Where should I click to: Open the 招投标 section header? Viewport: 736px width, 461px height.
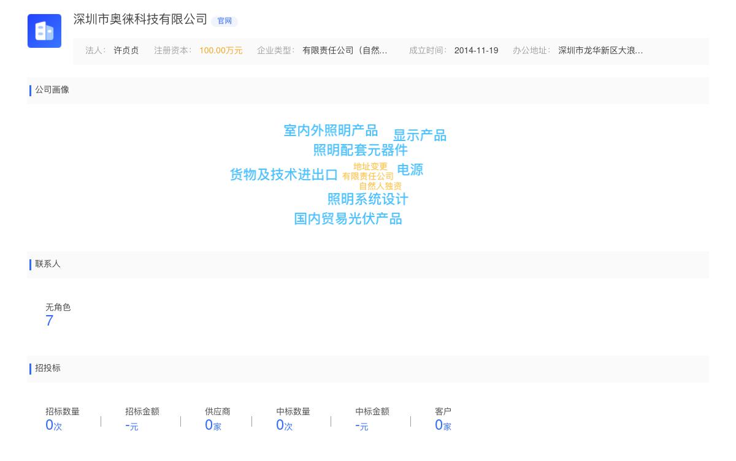[48, 368]
